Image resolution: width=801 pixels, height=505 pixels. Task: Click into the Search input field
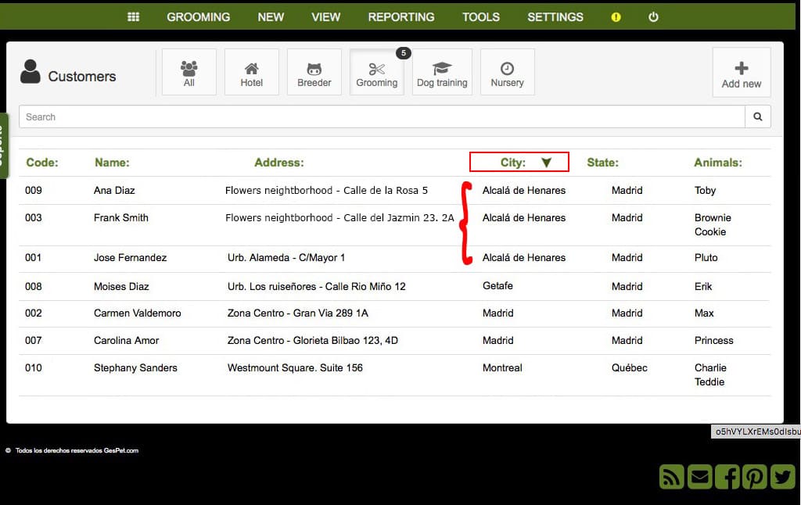[382, 117]
